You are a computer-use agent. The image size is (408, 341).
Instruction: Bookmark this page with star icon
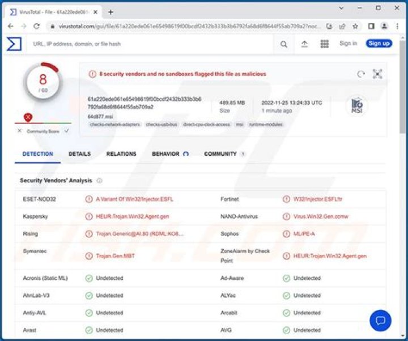click(355, 26)
